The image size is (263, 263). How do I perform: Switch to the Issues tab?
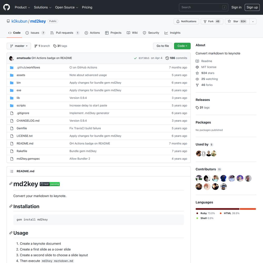[x=35, y=33]
